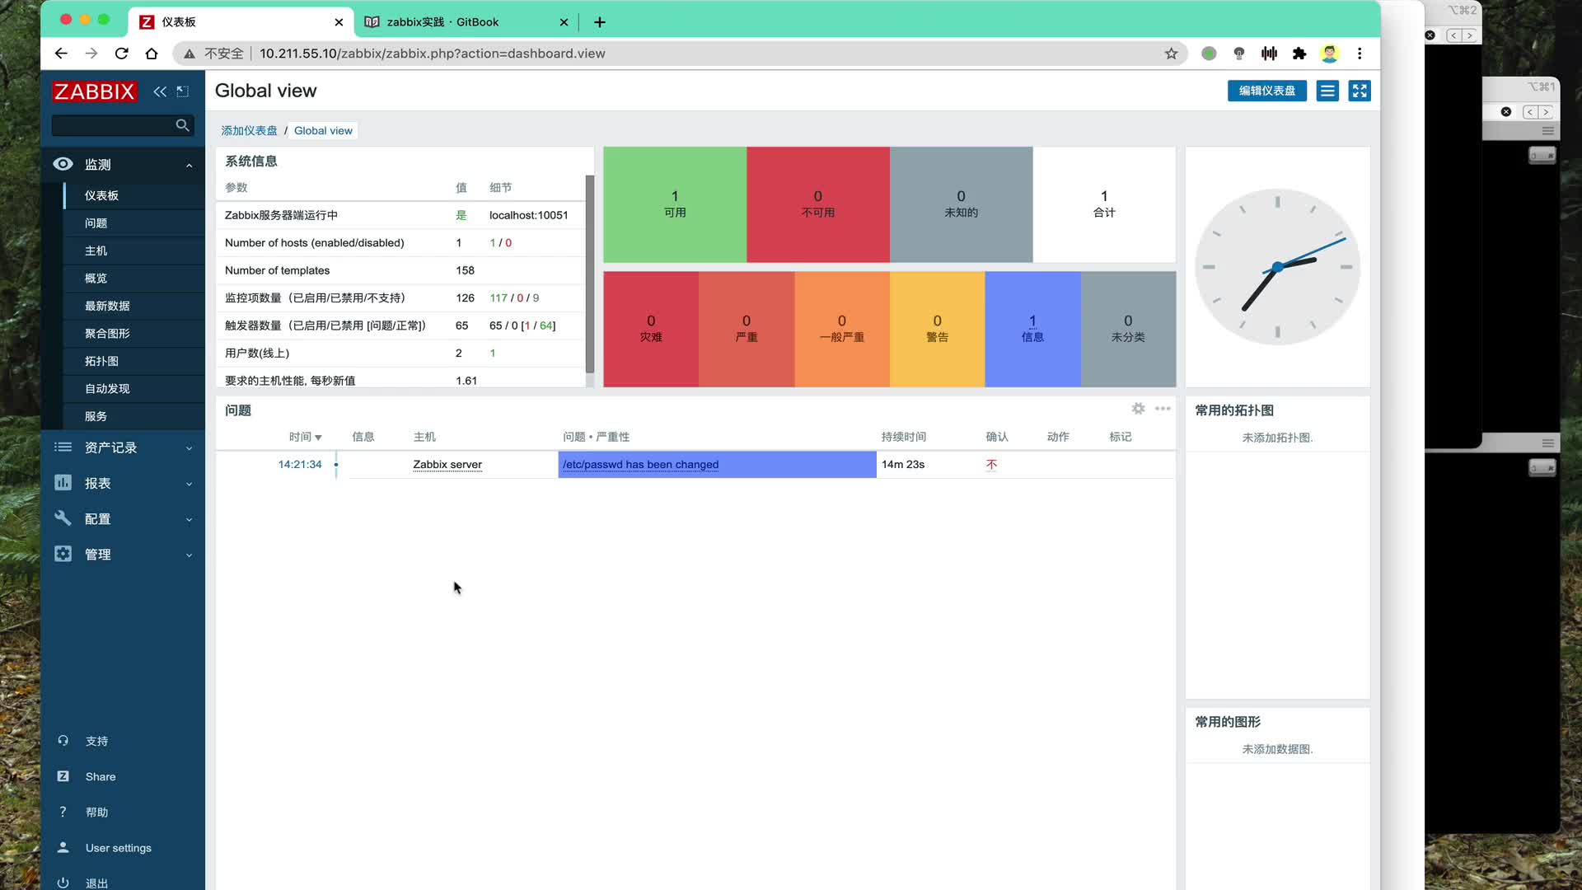This screenshot has height=890, width=1582.
Task: Click 编辑仪表盘 edit dashboard button
Action: [x=1267, y=91]
